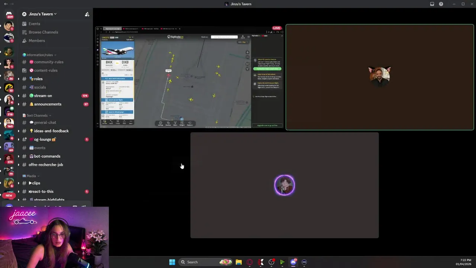Open Discord direct messages home icon

pos(9,14)
